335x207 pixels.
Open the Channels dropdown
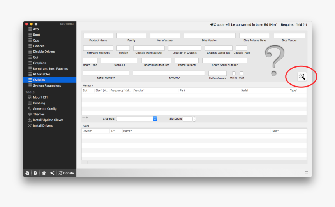[137, 118]
